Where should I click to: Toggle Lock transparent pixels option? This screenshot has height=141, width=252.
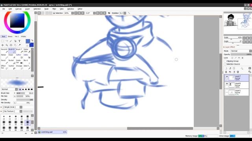click(232, 58)
